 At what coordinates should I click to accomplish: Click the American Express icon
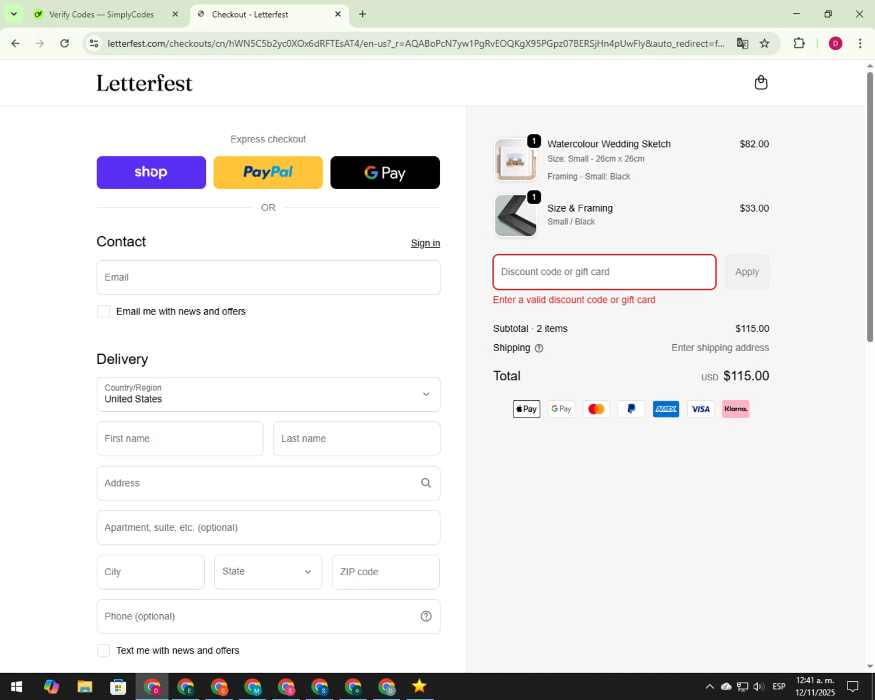point(666,409)
